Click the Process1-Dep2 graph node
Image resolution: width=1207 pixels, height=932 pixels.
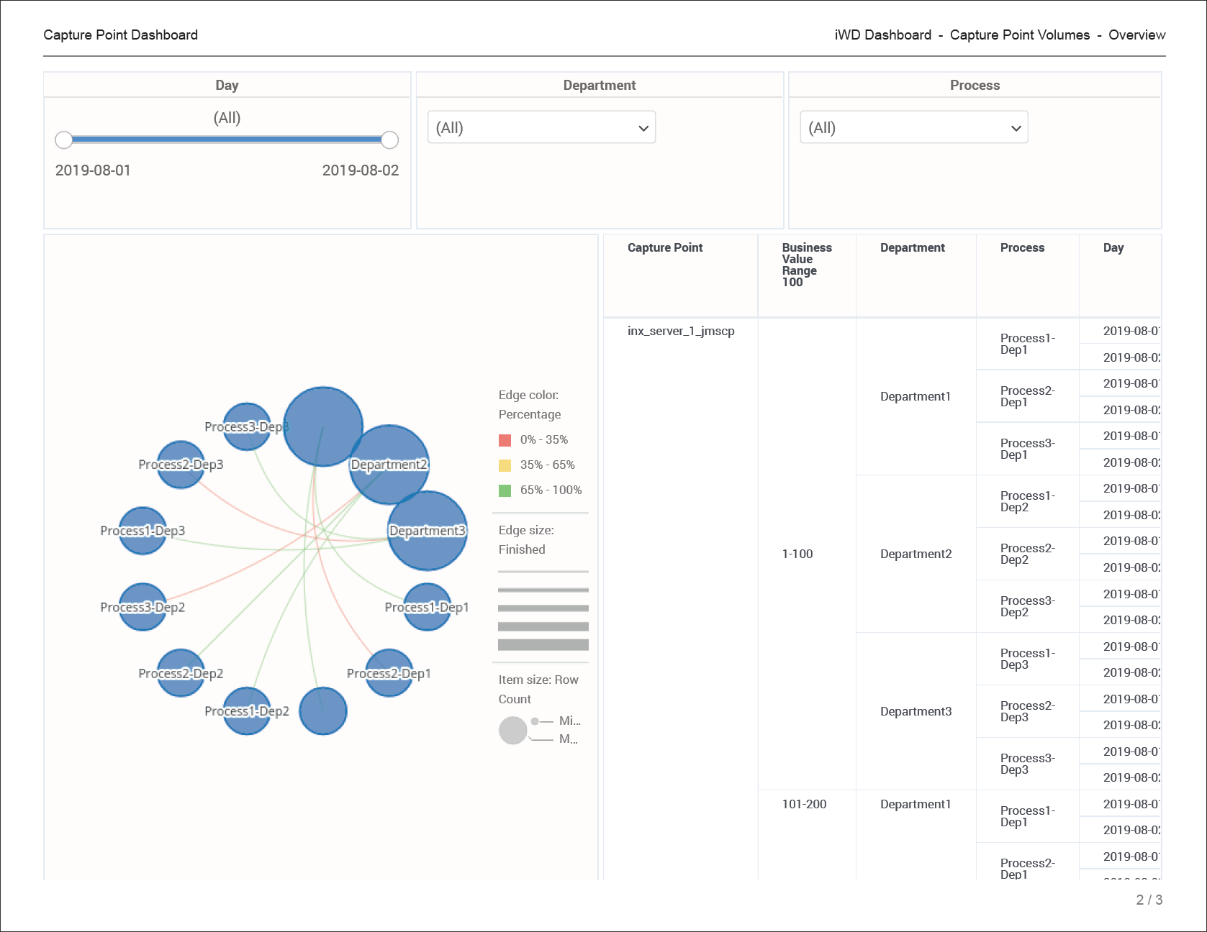[x=247, y=711]
